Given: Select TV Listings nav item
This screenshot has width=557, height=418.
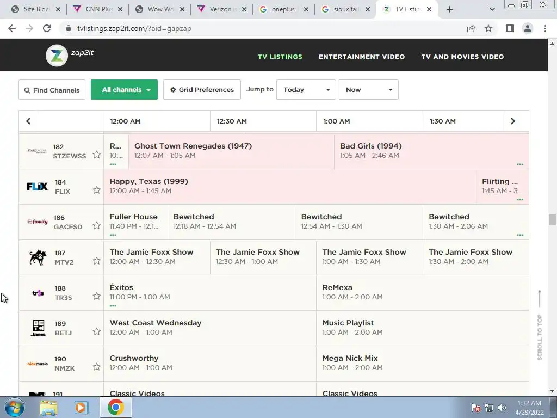Looking at the screenshot, I should click(280, 57).
